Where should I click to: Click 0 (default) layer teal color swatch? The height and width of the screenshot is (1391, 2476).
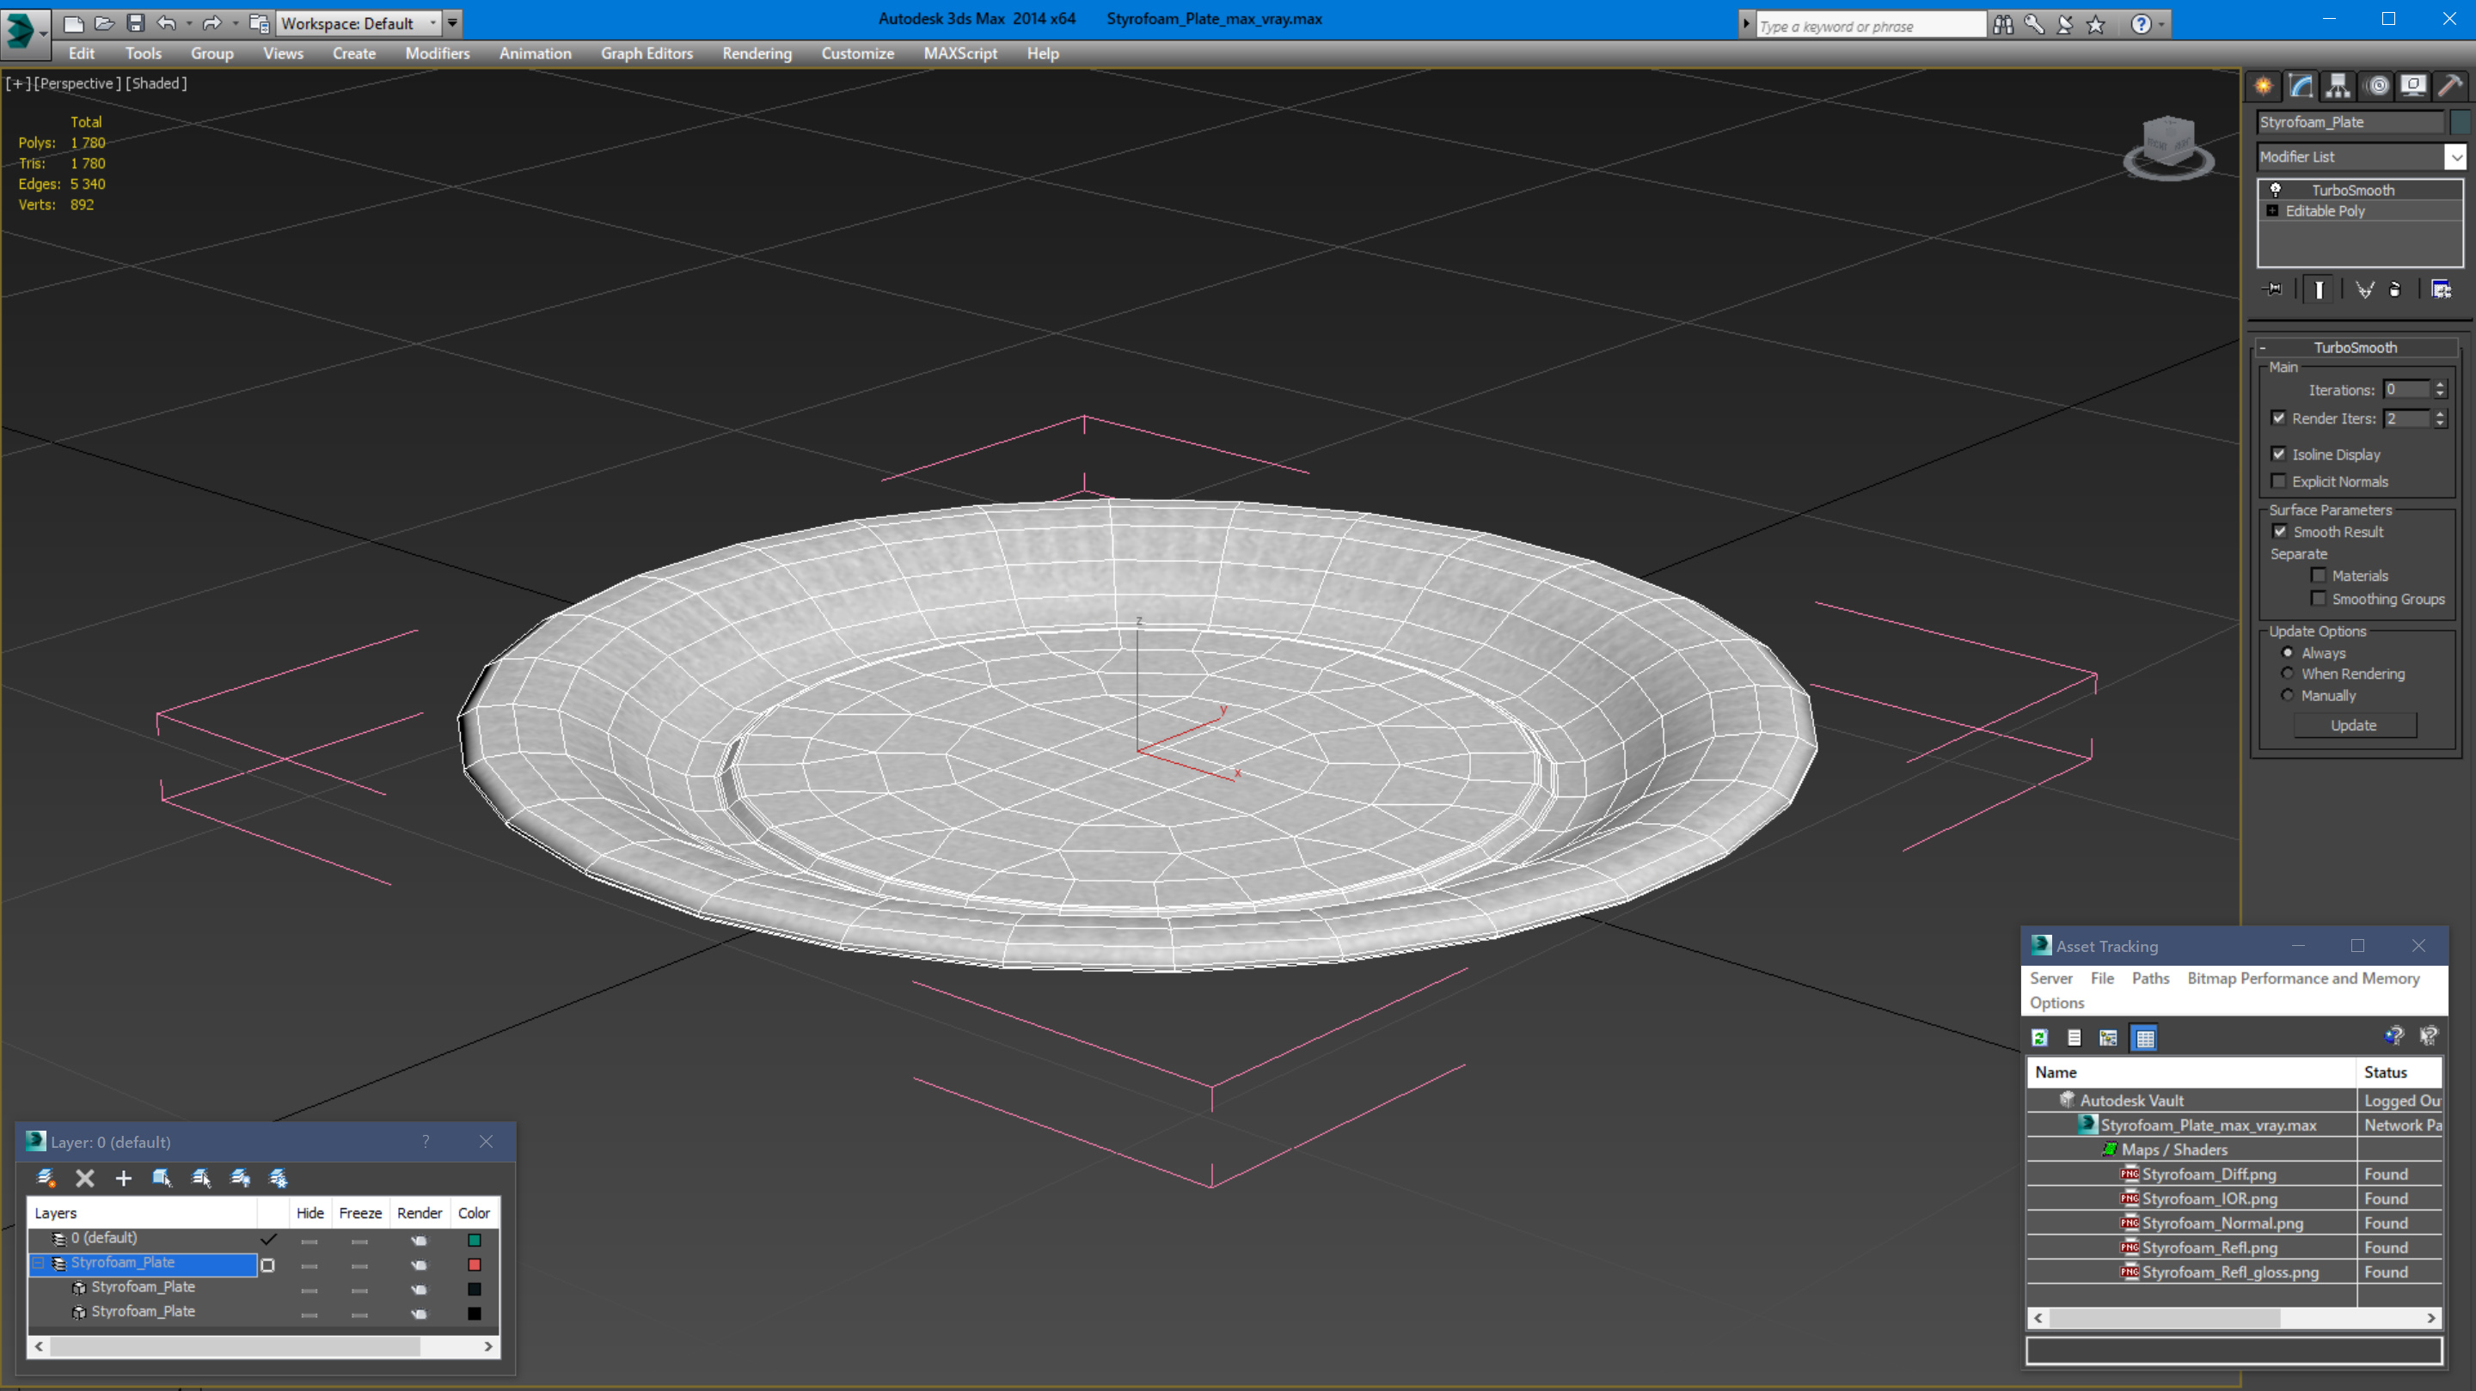click(x=474, y=1239)
